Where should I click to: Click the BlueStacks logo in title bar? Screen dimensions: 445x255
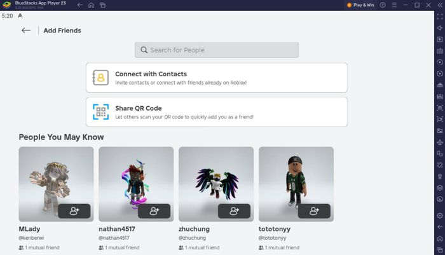tap(6, 5)
